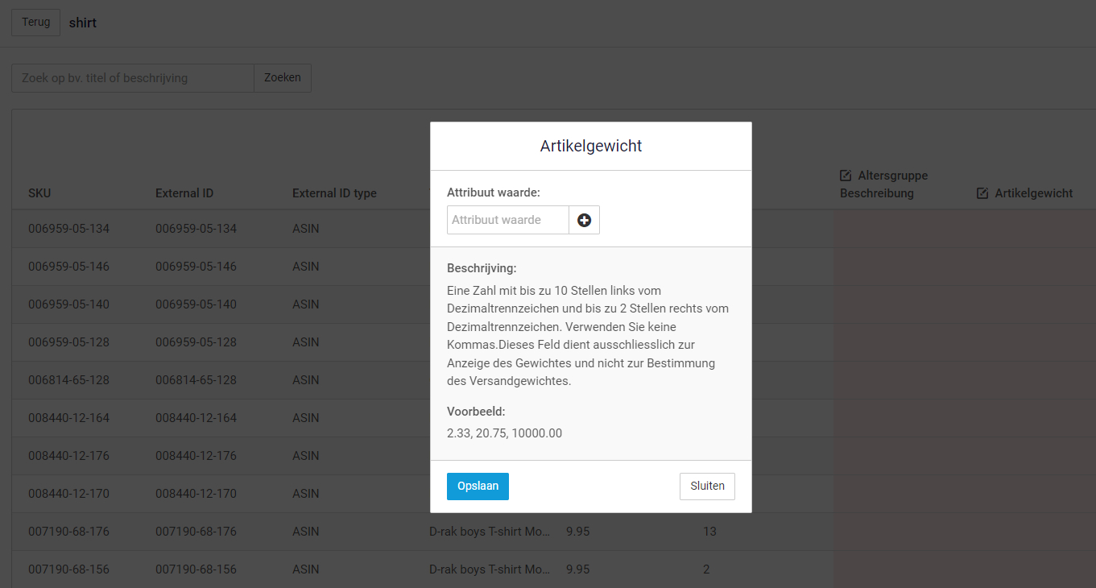Click the SKU column header
Screen dimensions: 1096x588
39,193
